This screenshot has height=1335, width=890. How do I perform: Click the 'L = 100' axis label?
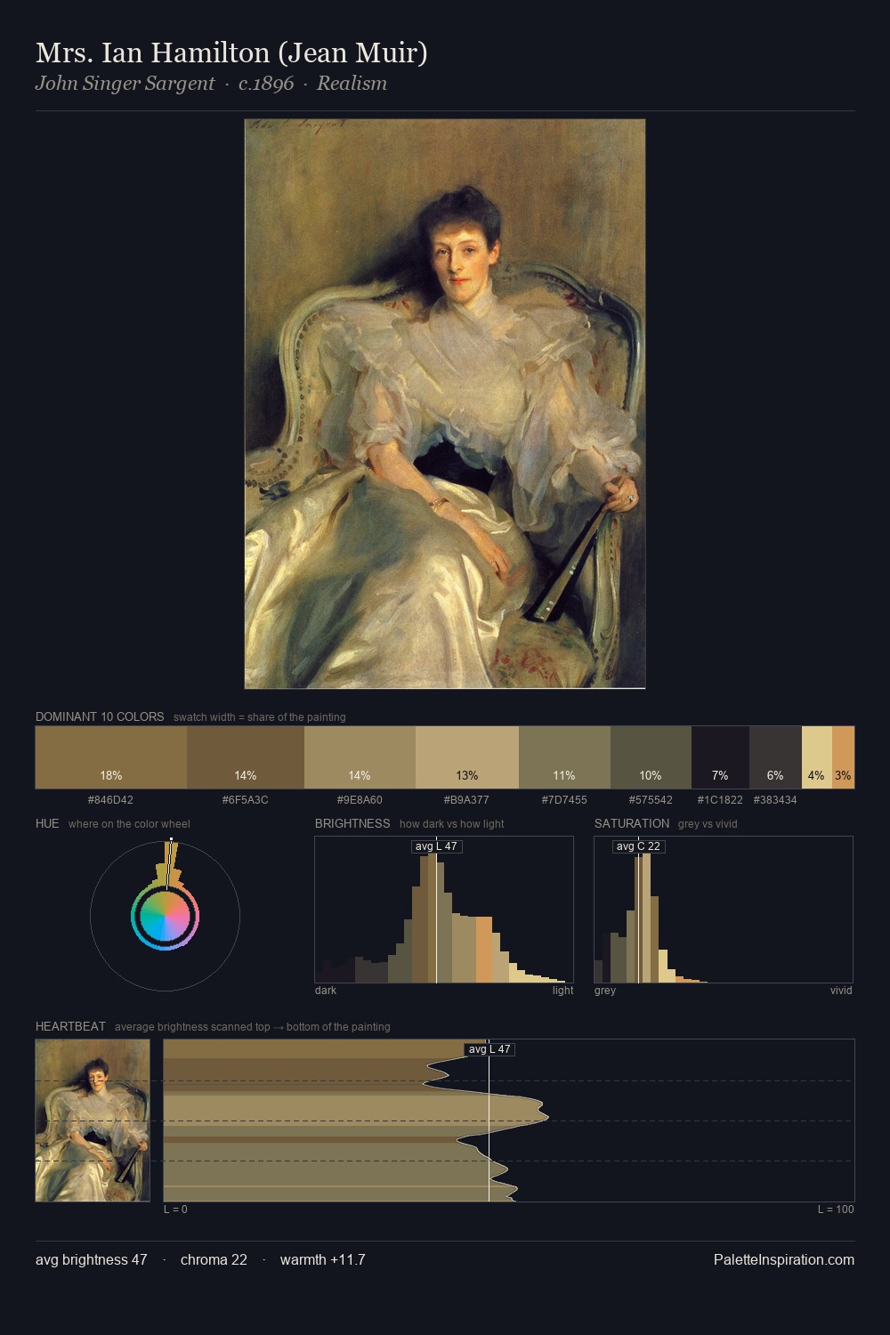pyautogui.click(x=836, y=1210)
